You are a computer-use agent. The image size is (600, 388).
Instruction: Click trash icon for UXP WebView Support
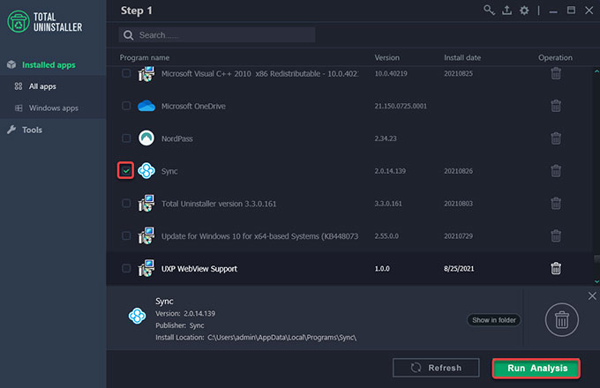(556, 268)
